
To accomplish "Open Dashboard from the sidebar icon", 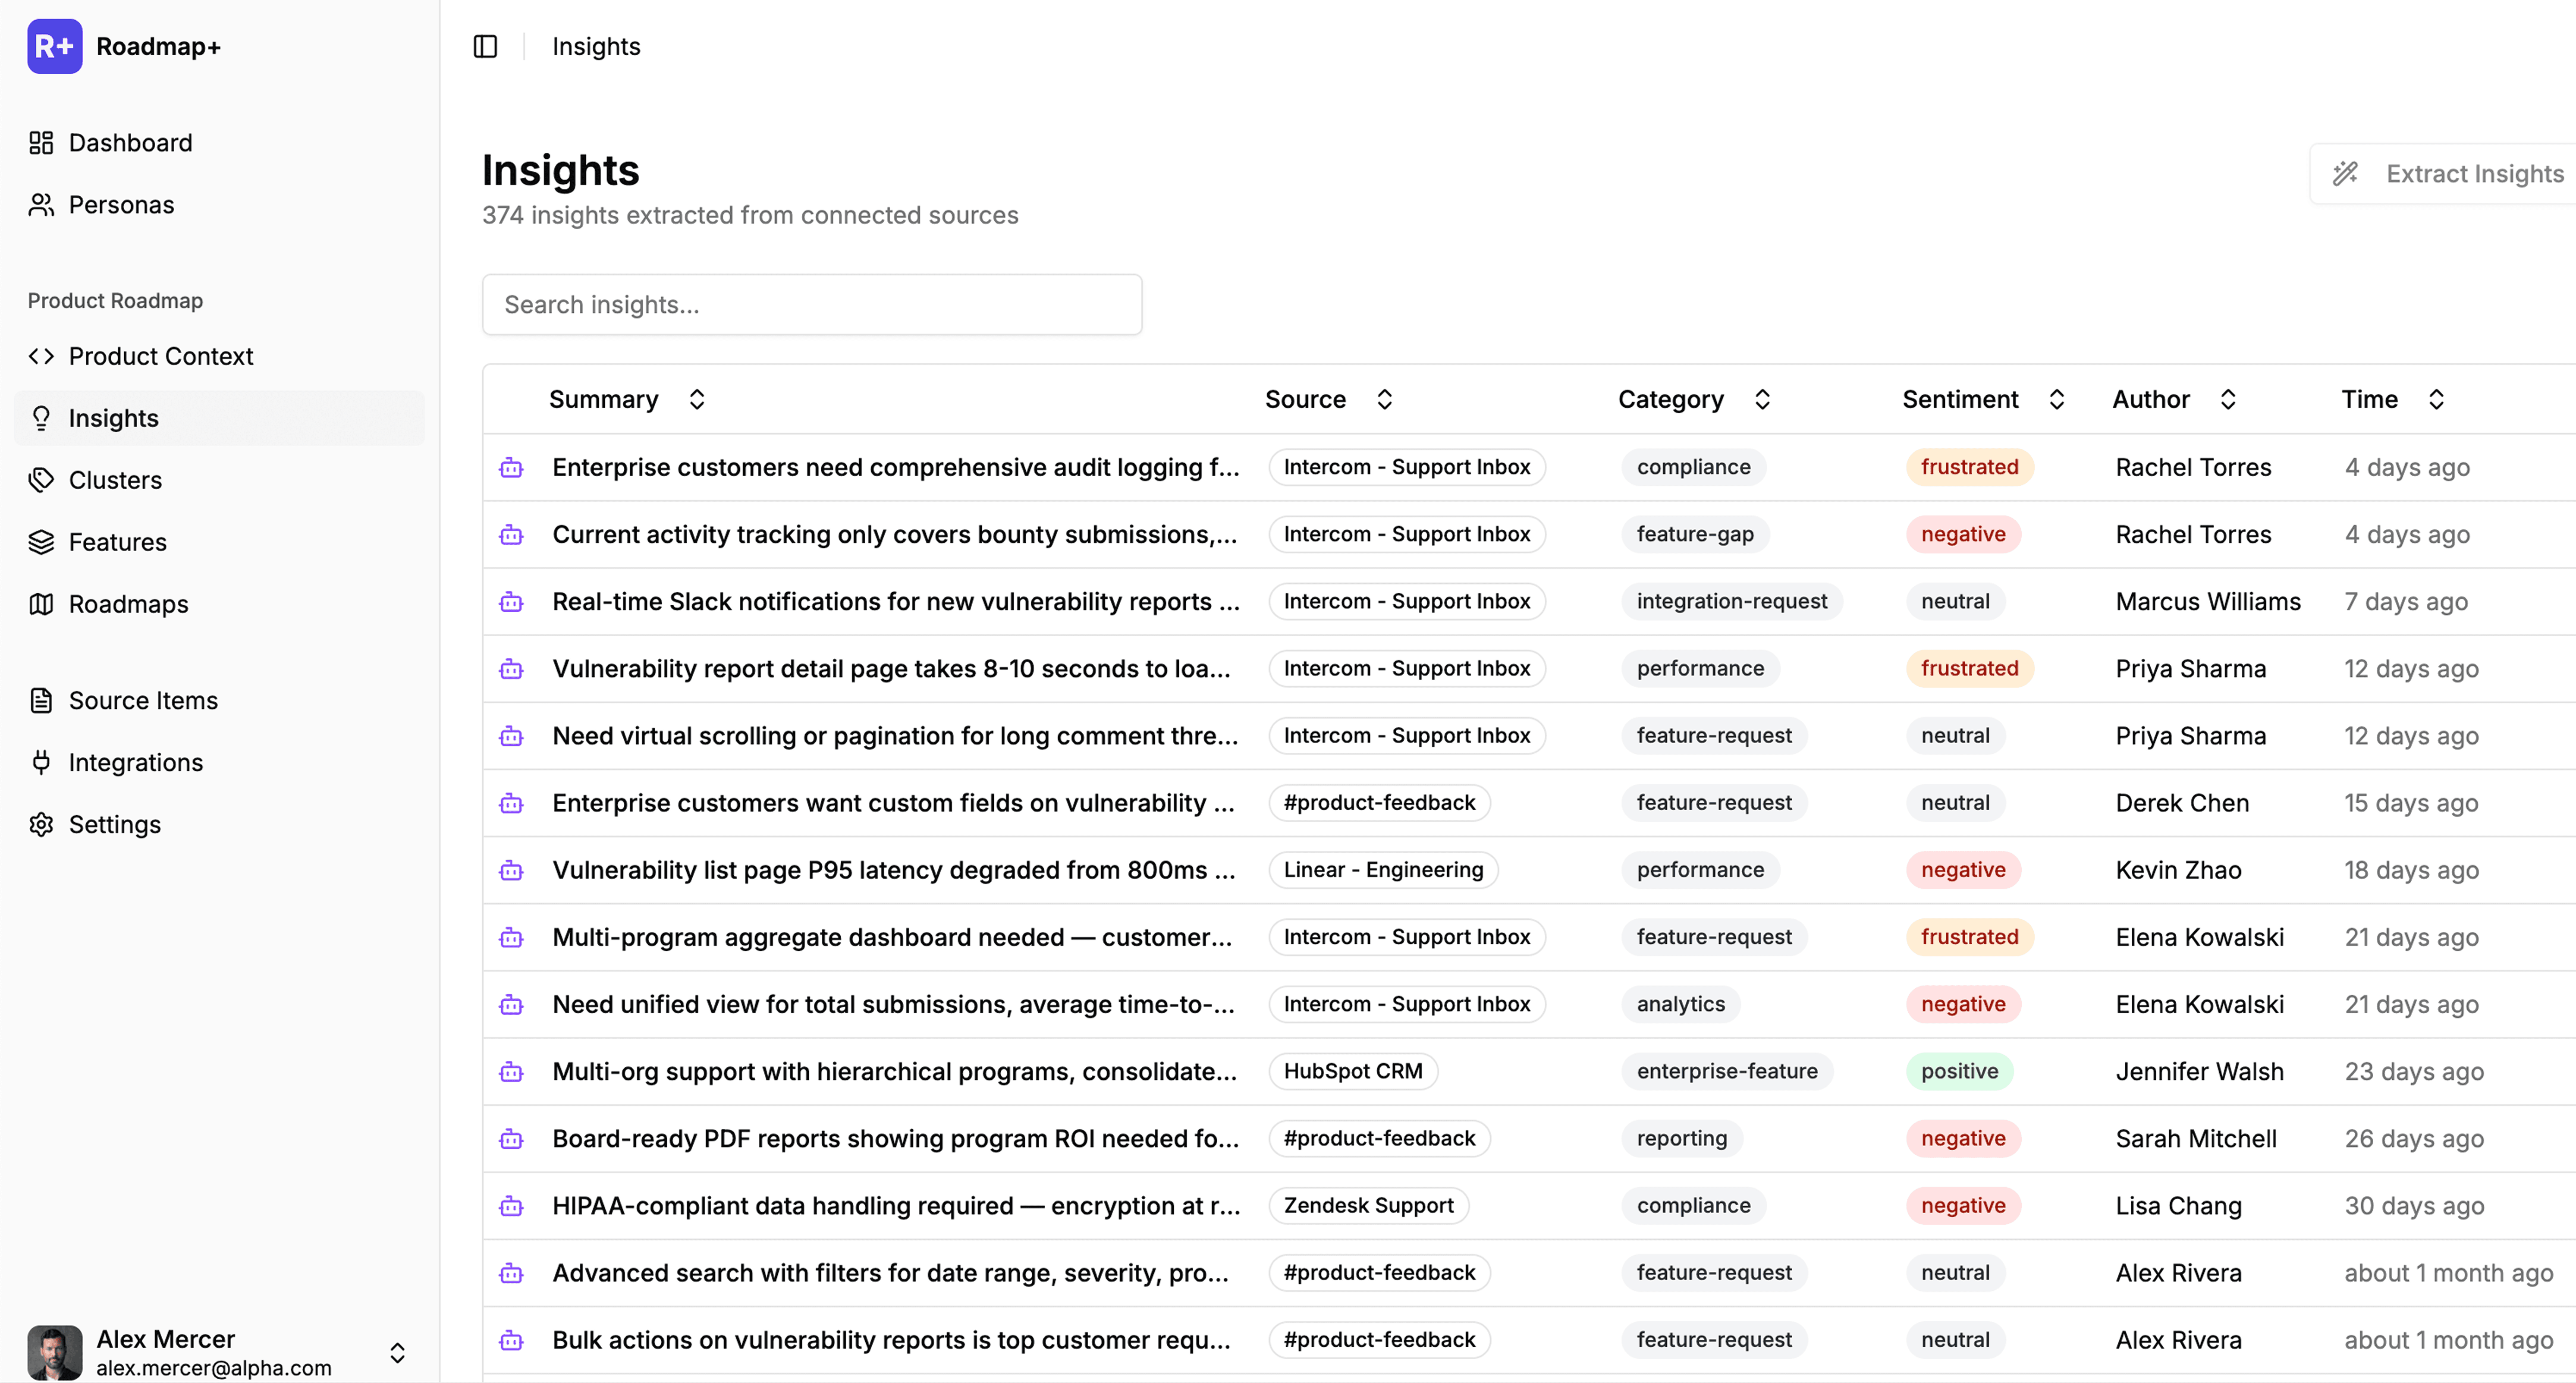I will (x=41, y=143).
